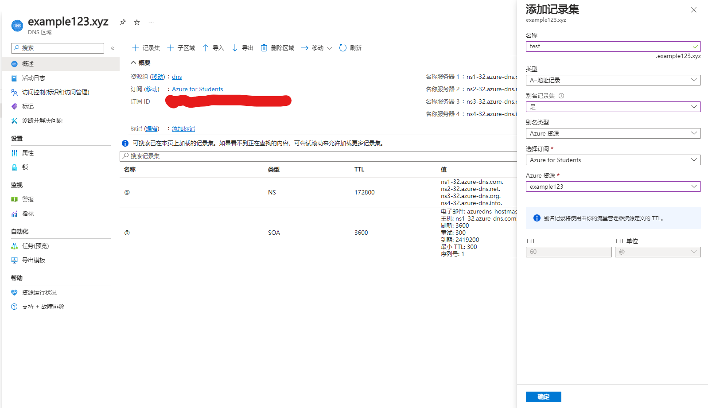Add a new record set (记录集)
Image resolution: width=708 pixels, height=408 pixels.
point(146,48)
